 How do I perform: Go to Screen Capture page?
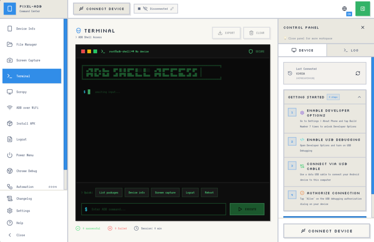tap(32, 60)
